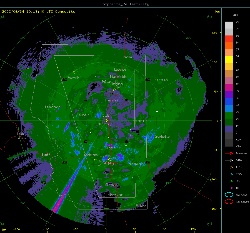Click the Didsbury town label
This screenshot has height=233, width=250.
pyautogui.click(x=105, y=124)
